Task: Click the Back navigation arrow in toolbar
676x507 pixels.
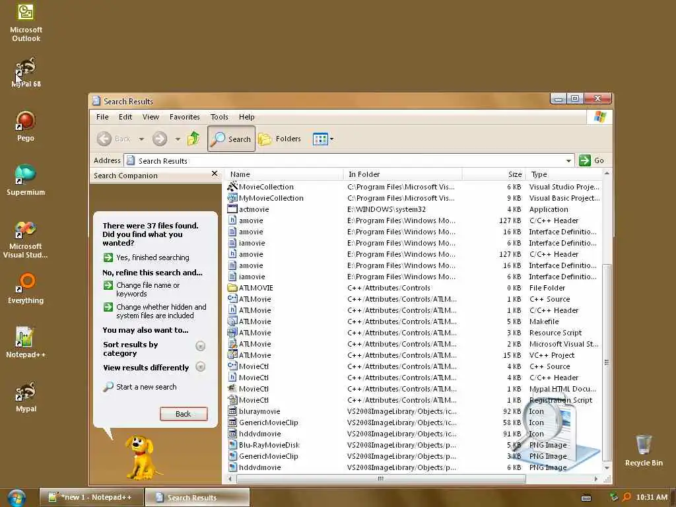Action: click(x=114, y=139)
